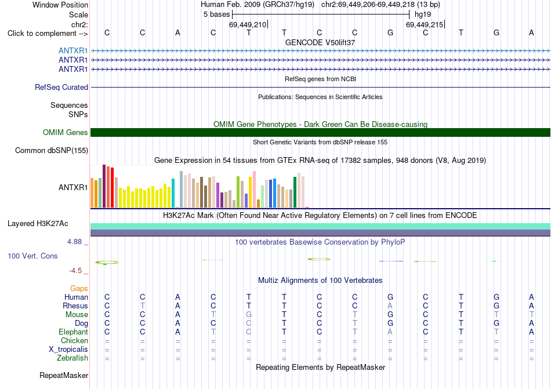Click the GTEx Gene Expression track title
The height and width of the screenshot is (389, 551).
coord(320,161)
